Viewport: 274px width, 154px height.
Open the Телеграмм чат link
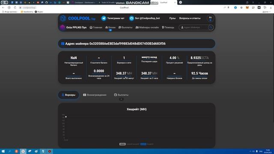[x=116, y=18]
